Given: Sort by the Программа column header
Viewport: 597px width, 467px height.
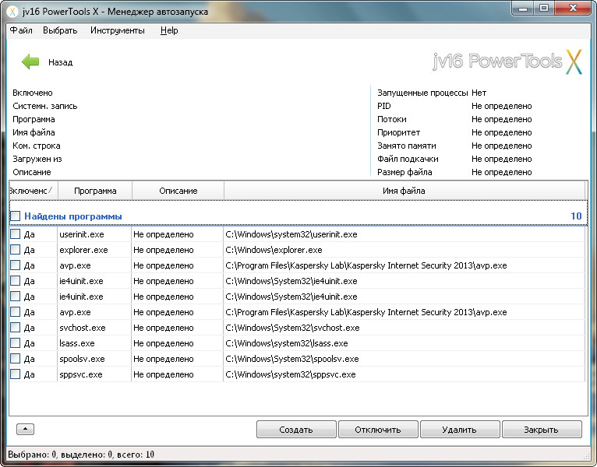Looking at the screenshot, I should [95, 191].
